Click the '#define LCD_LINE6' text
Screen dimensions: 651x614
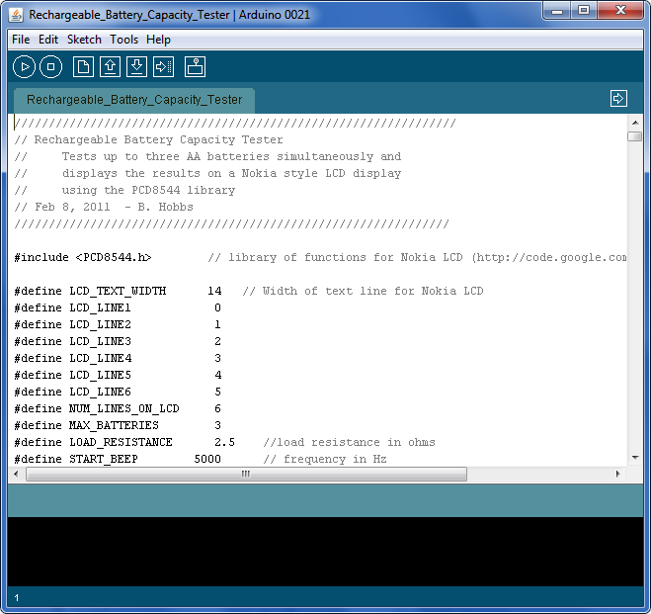73,392
